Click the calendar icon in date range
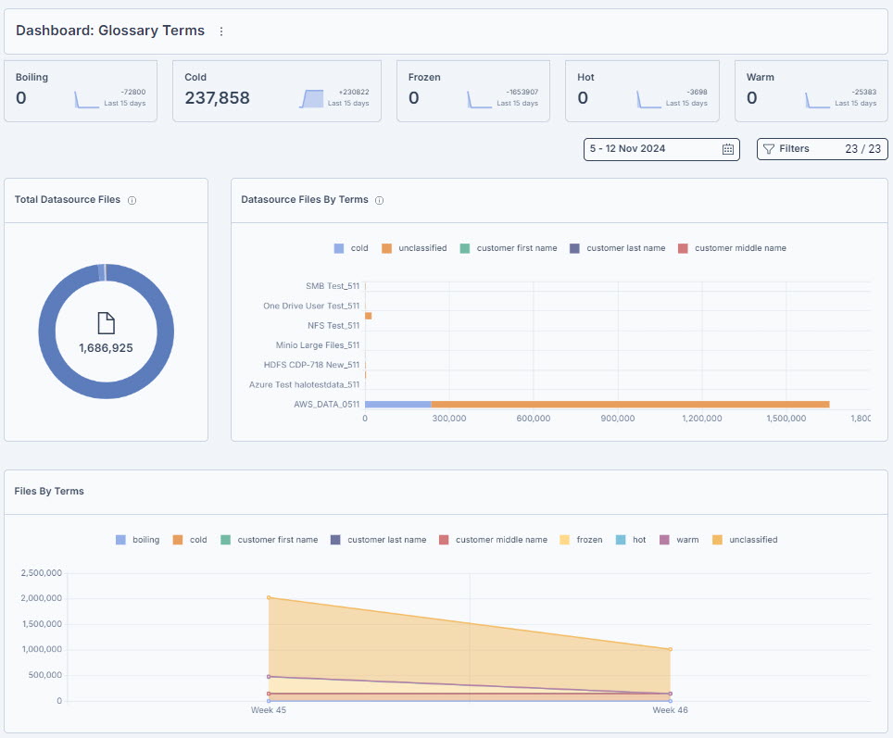 coord(727,149)
